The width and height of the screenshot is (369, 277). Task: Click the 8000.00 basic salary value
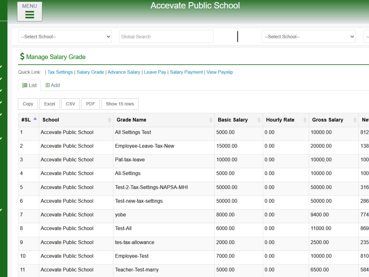(225, 215)
